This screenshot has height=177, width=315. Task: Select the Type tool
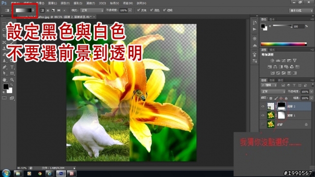pyautogui.click(x=12, y=67)
